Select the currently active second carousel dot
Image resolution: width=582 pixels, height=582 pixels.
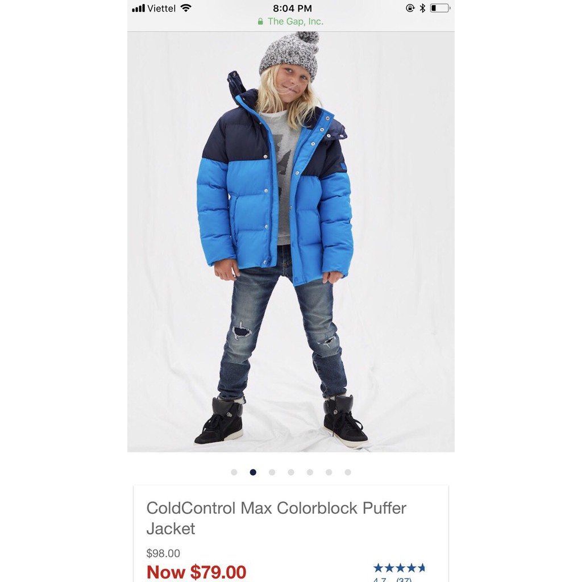253,472
